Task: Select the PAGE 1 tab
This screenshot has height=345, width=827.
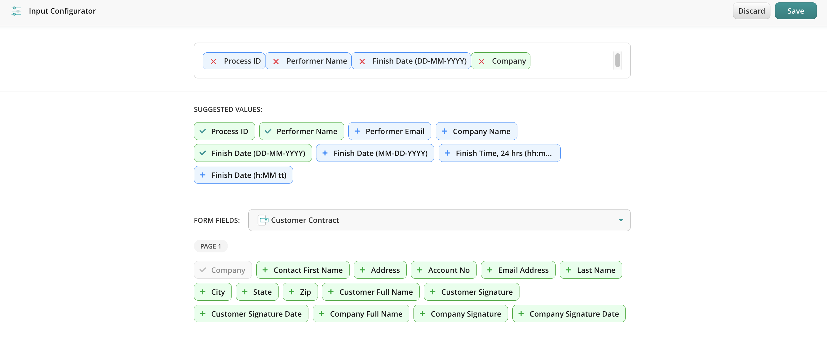Action: click(x=211, y=246)
